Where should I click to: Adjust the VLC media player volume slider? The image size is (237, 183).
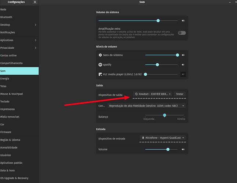point(161,74)
